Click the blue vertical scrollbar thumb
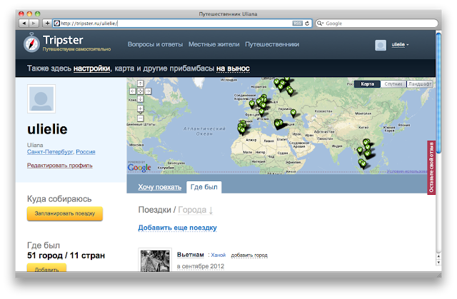The image size is (457, 299). (438, 93)
